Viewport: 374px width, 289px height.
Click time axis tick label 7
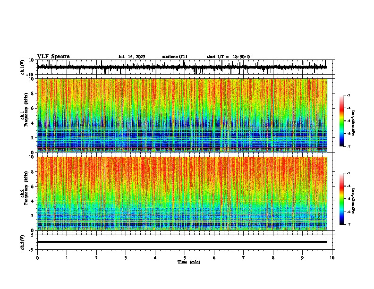pos(244,258)
